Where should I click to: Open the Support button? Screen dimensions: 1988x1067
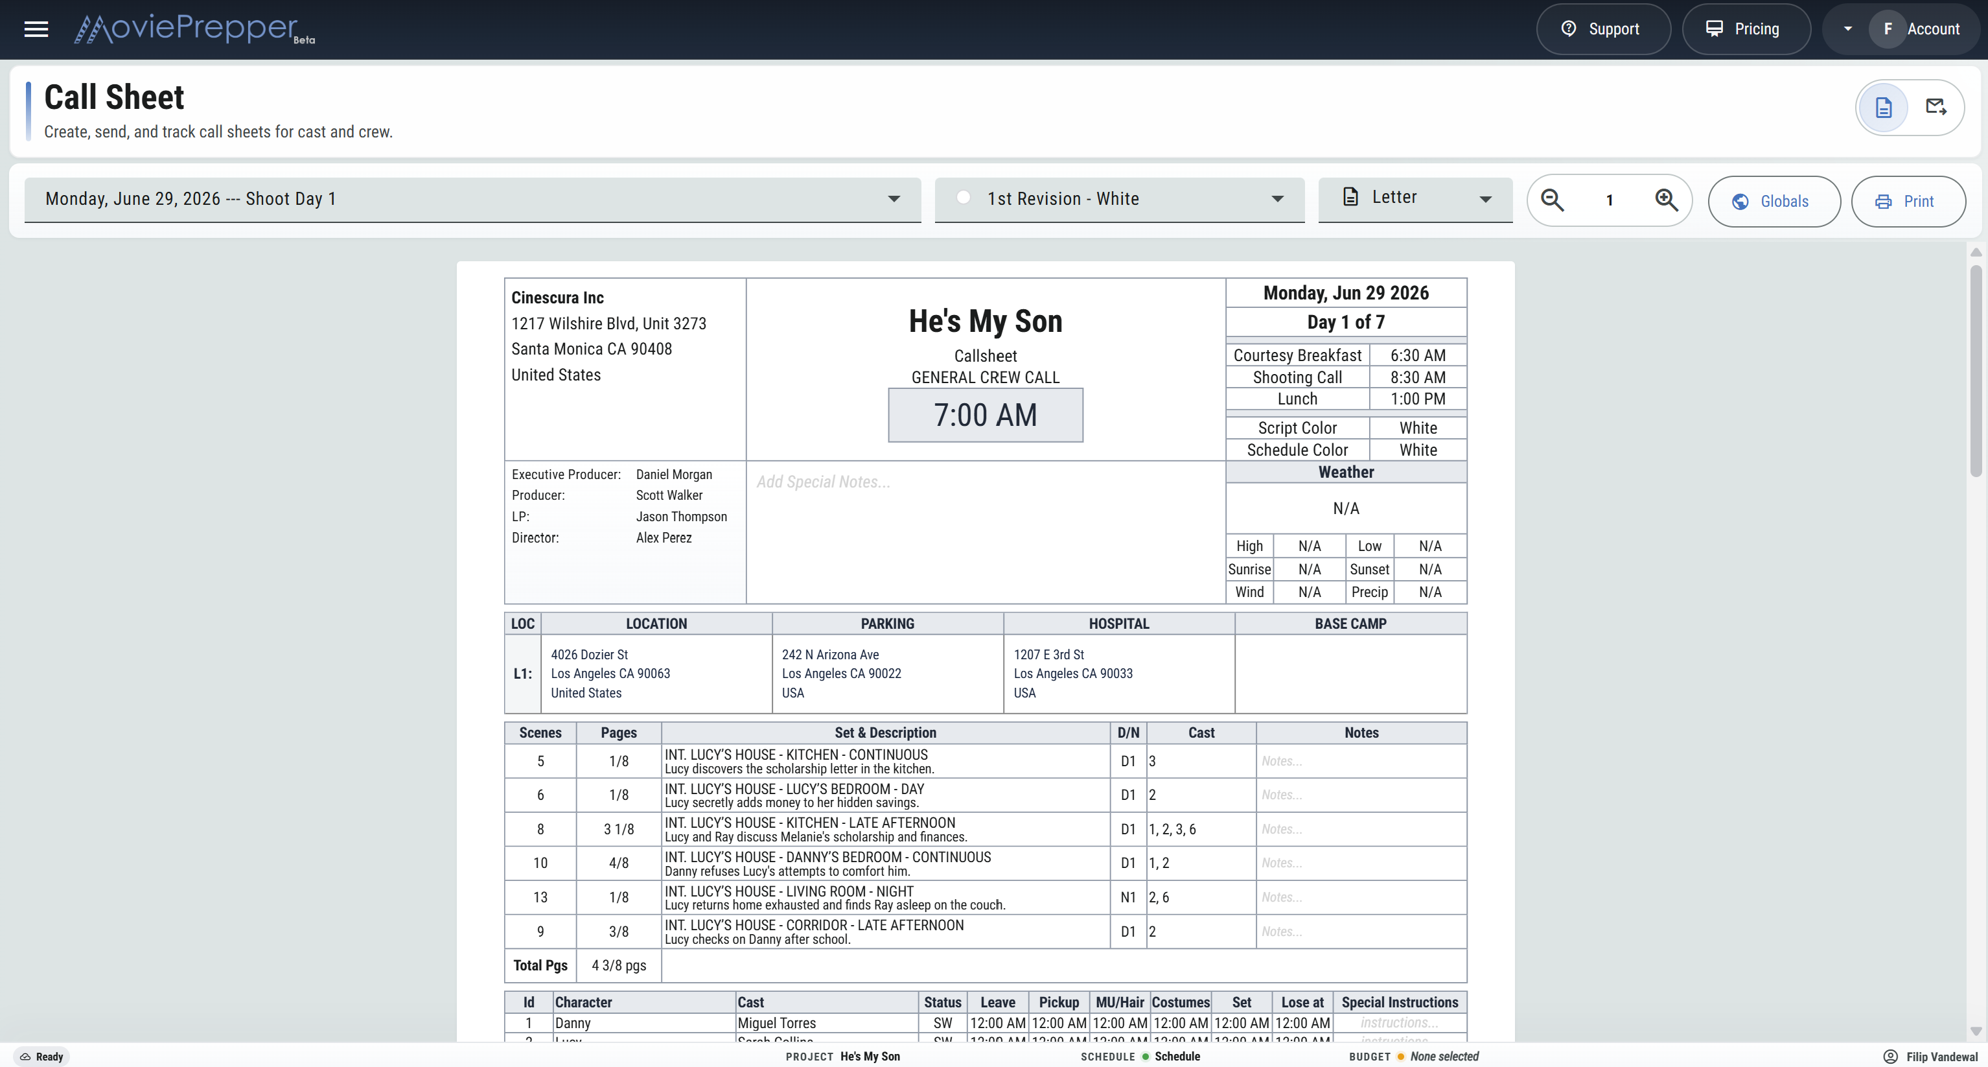click(x=1603, y=29)
